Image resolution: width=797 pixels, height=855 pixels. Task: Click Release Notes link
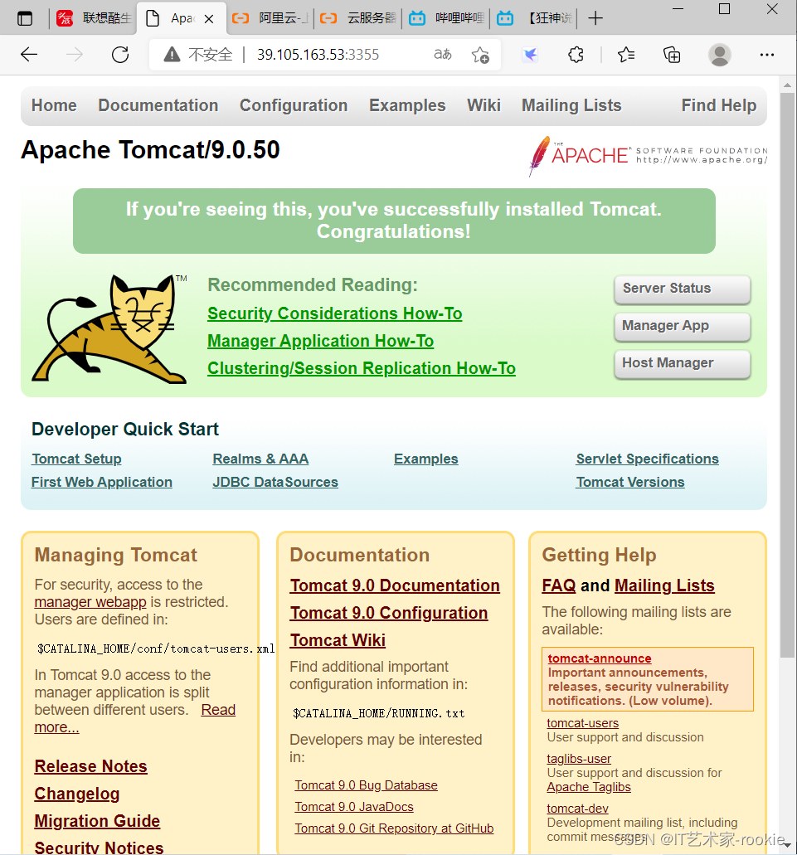point(90,766)
